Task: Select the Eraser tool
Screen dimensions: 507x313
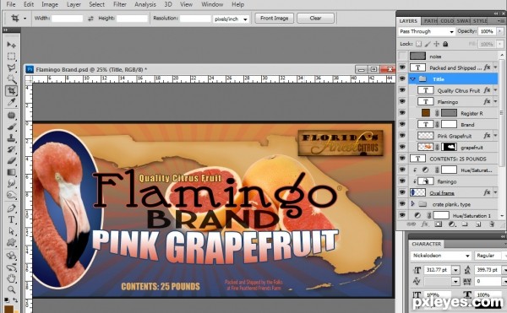Action: tap(11, 160)
